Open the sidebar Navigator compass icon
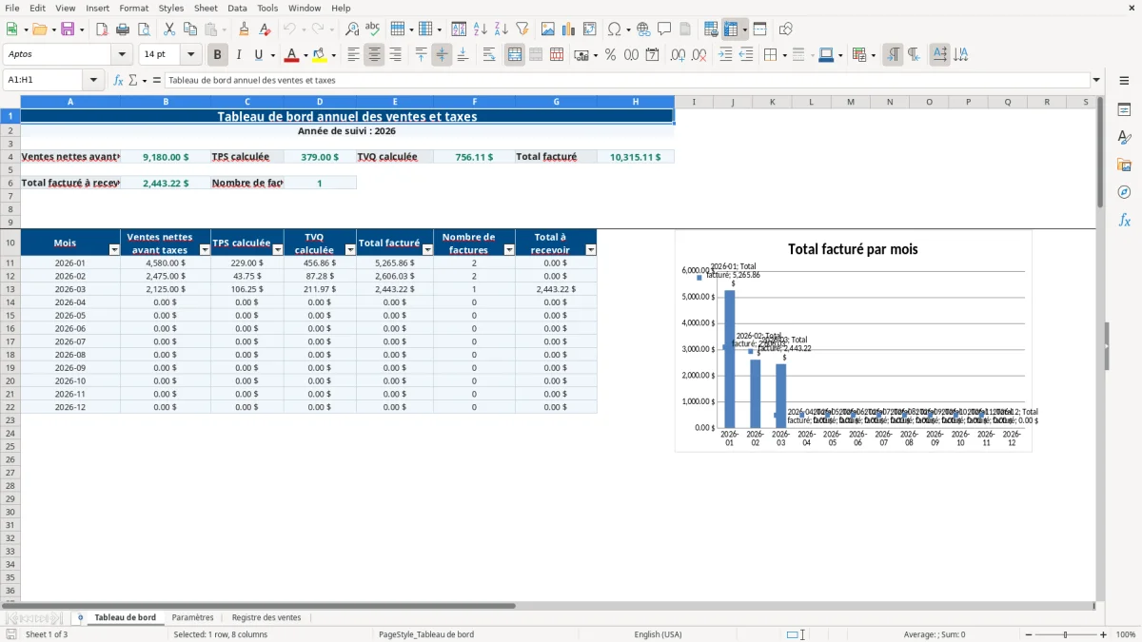Image resolution: width=1142 pixels, height=642 pixels. (1124, 192)
